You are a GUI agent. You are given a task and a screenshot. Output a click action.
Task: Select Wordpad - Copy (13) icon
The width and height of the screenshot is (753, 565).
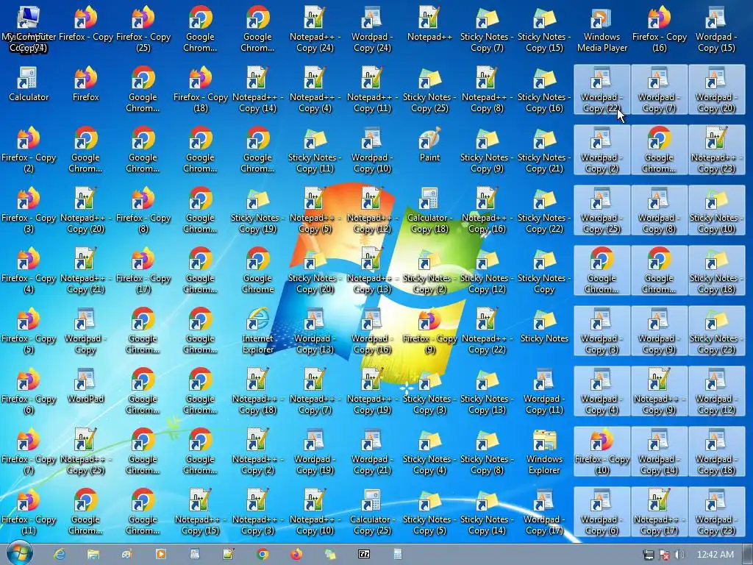coord(315,332)
